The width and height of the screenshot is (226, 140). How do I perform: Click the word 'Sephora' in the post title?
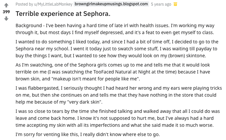pos(96,14)
